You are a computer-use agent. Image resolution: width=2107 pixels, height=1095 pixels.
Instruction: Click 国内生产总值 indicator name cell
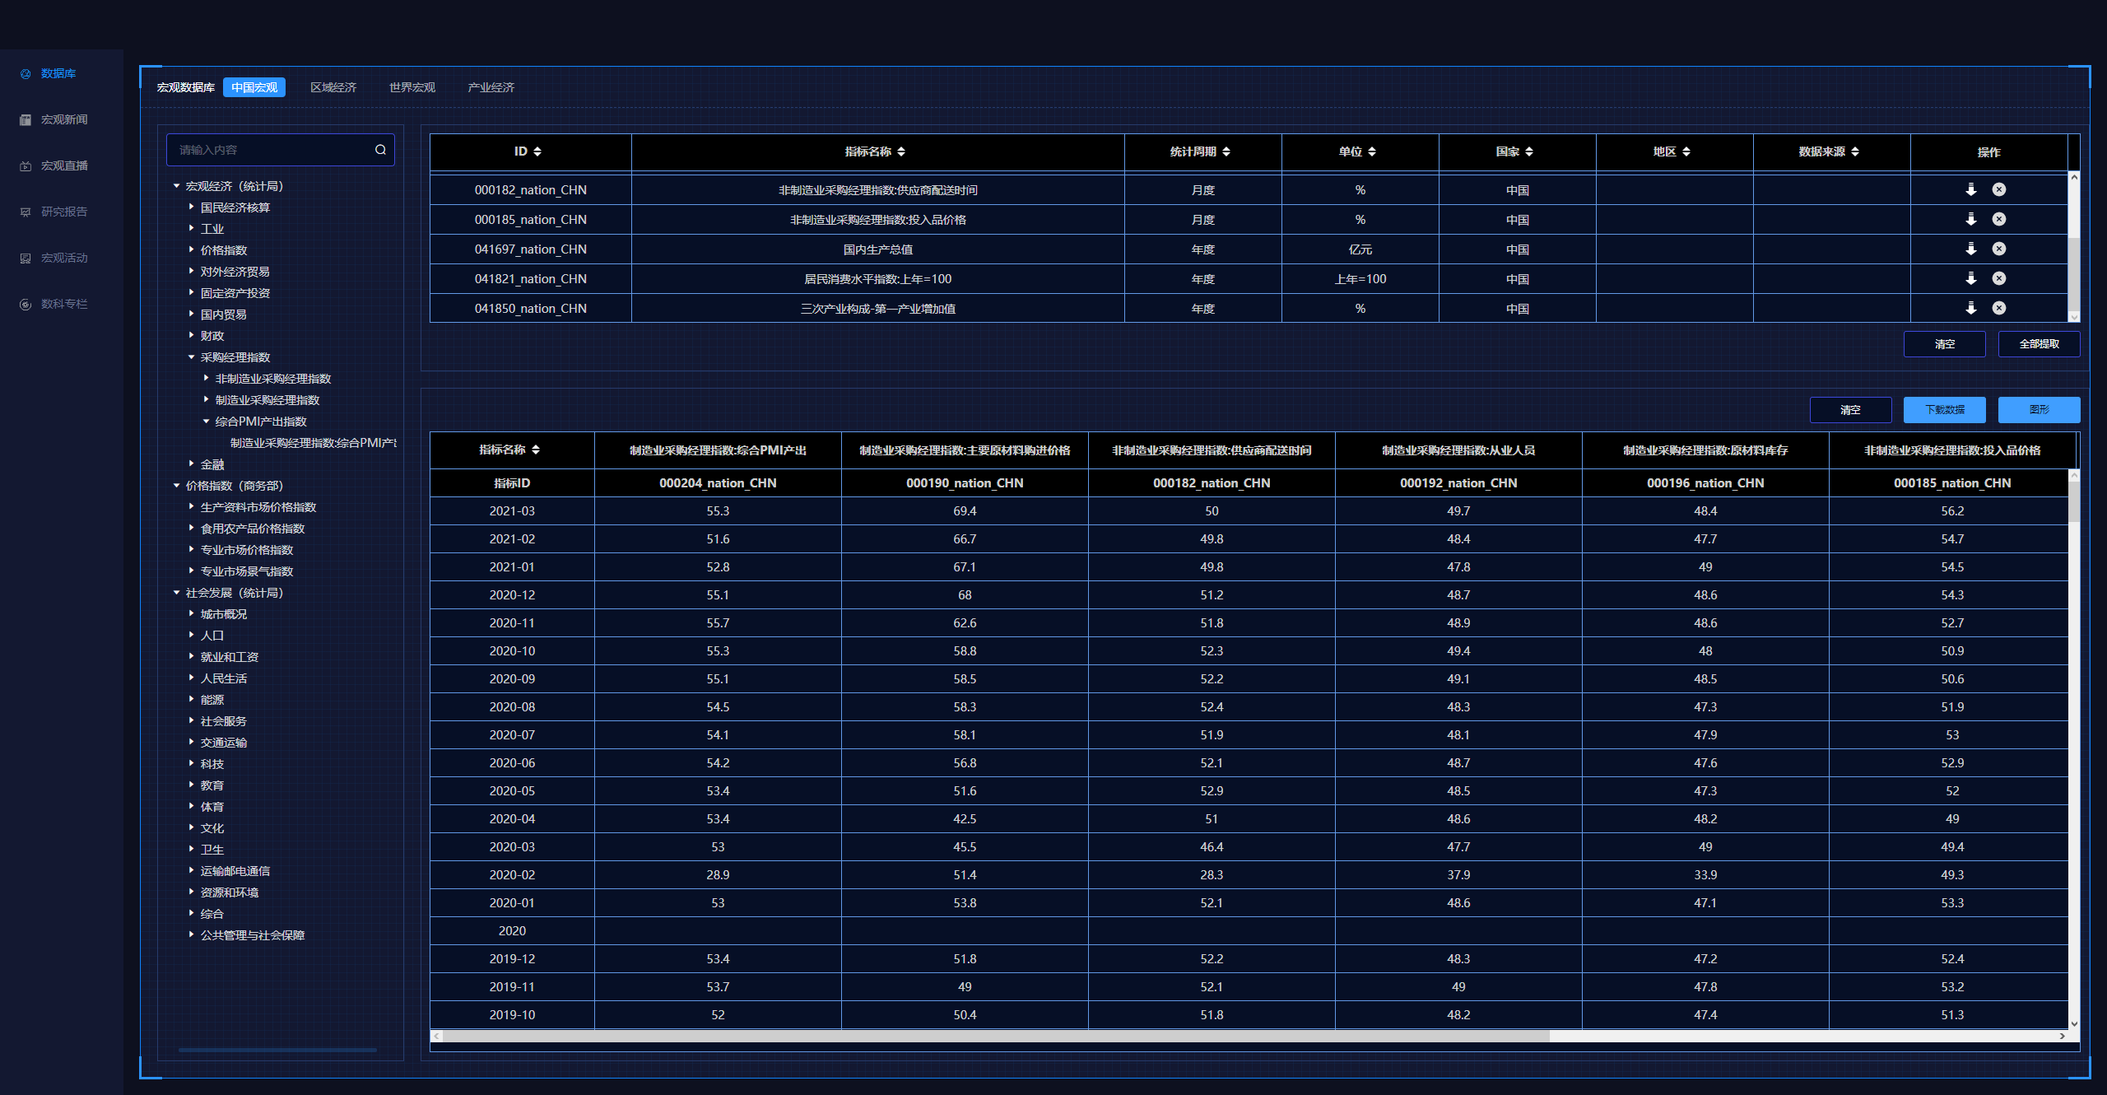tap(878, 249)
